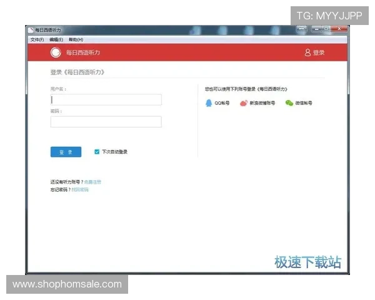Maximize the 每日西语听力 window
This screenshot has height=300, width=375.
[x=326, y=29]
